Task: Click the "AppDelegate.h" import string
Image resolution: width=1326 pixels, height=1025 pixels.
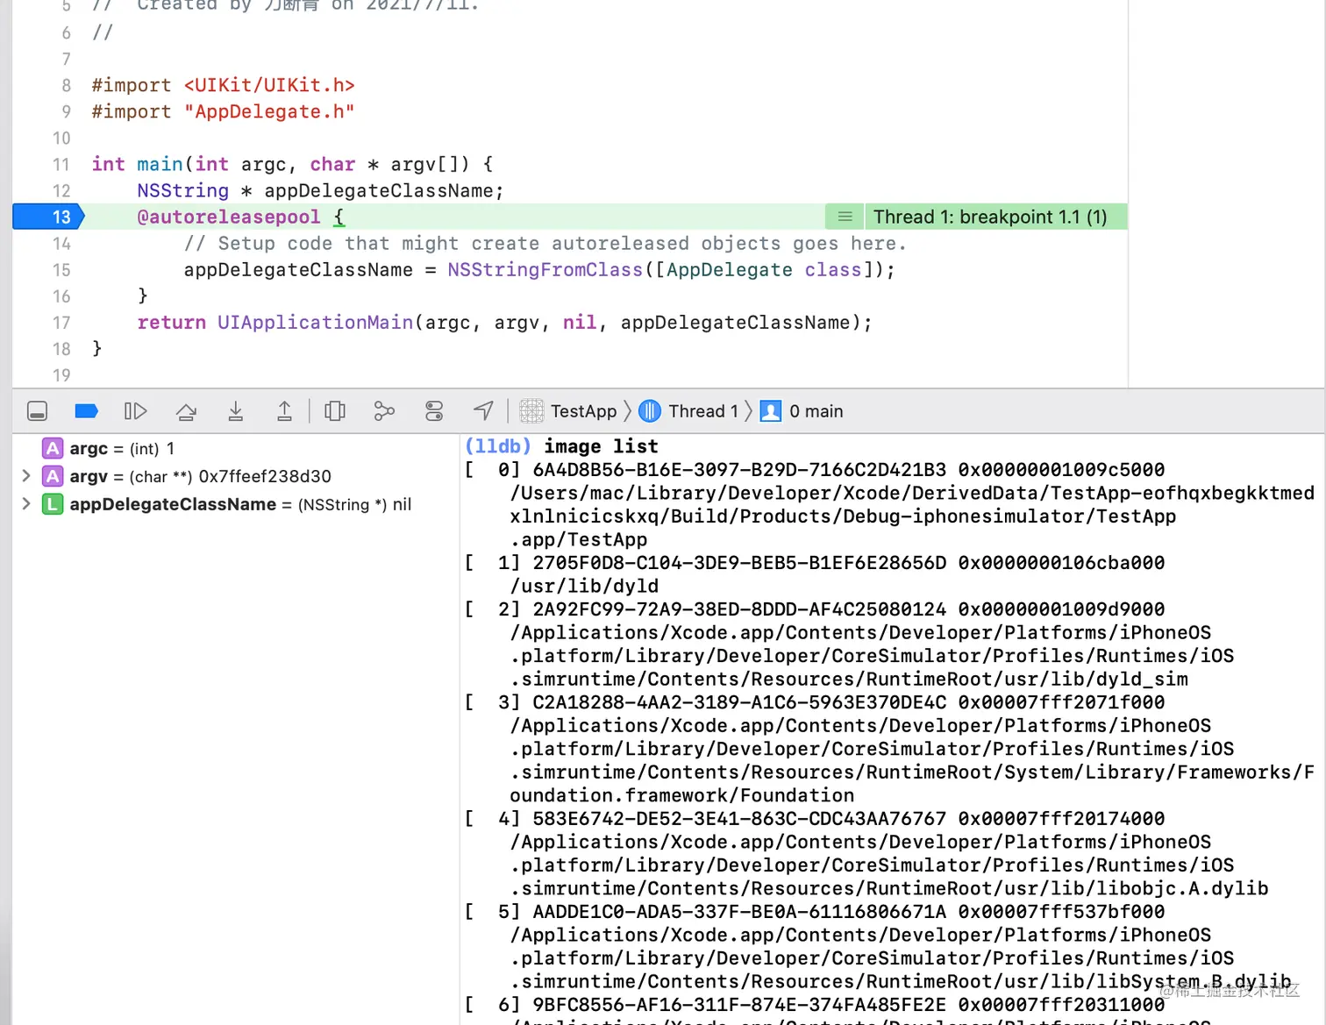Action: click(x=269, y=111)
